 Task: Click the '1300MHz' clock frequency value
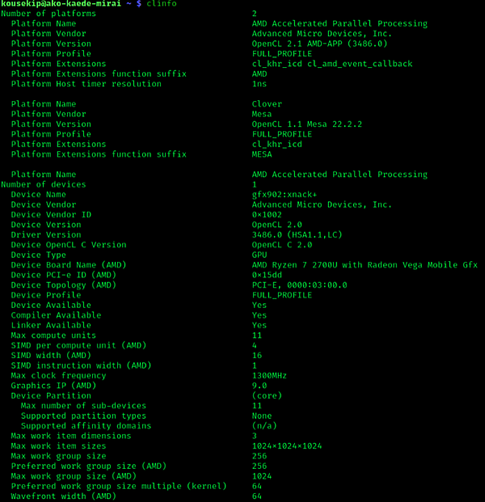point(269,376)
